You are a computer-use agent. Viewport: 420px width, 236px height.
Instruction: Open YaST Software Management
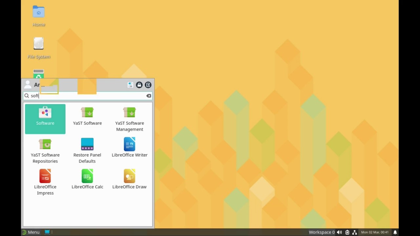(130, 119)
